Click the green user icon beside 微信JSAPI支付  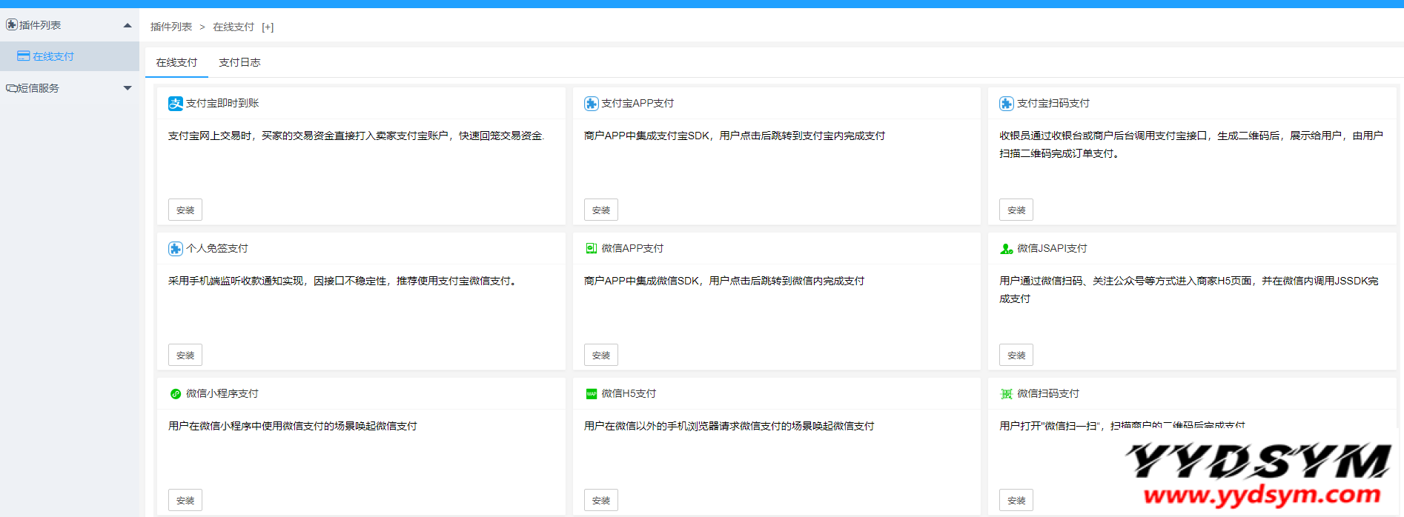click(1006, 249)
